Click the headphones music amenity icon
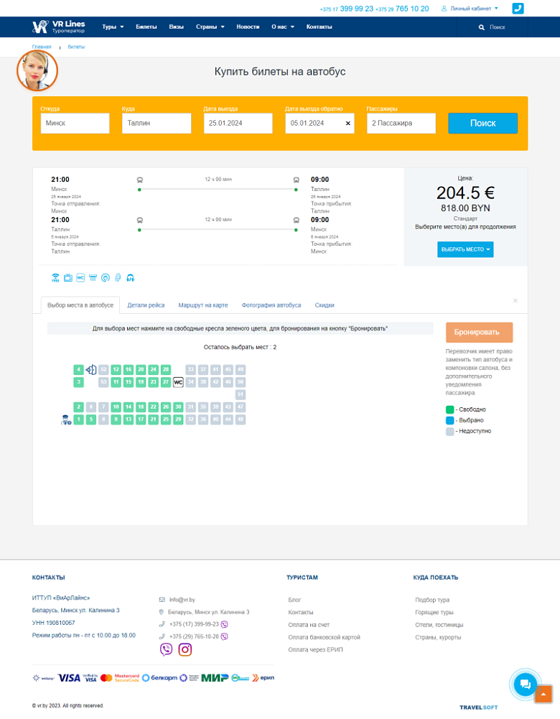560x719 pixels. [x=131, y=278]
